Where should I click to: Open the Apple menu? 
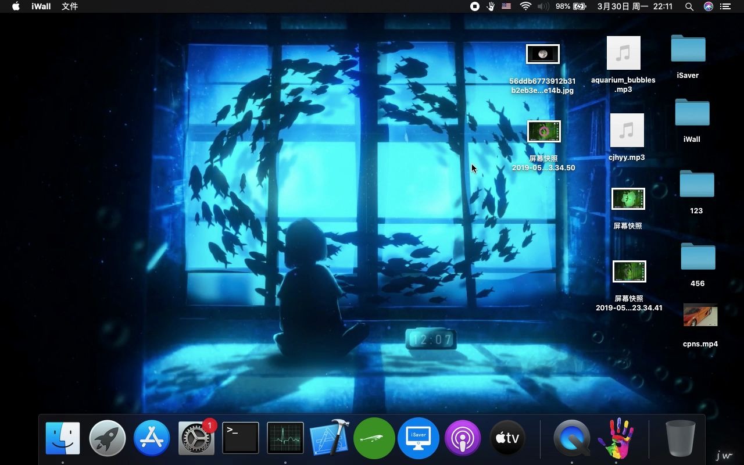(16, 6)
